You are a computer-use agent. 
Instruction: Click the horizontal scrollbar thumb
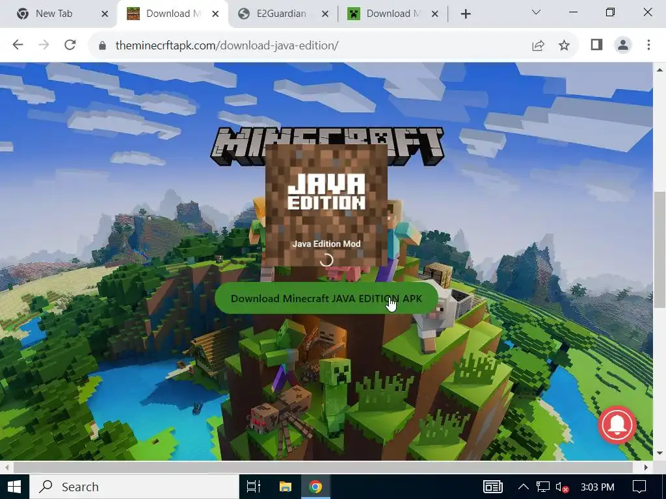point(325,467)
